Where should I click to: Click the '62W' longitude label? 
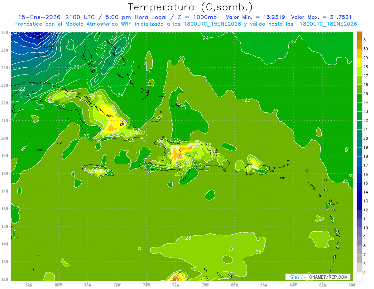coord(323,285)
